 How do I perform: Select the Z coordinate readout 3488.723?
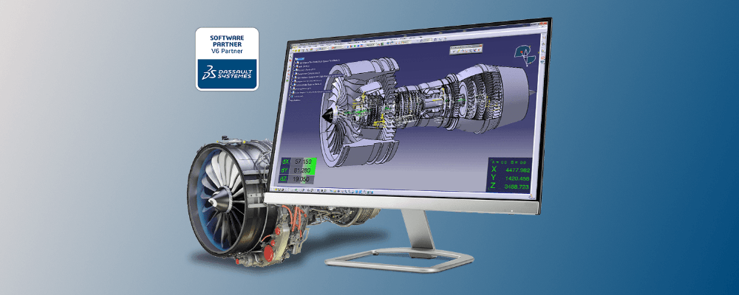pyautogui.click(x=517, y=187)
